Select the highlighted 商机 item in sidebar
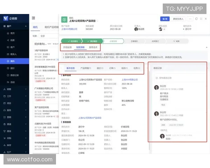Screen dimensions: 210x168 [x=14, y=61]
